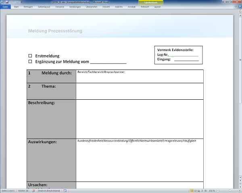The width and height of the screenshot is (242, 193).
Task: Open the proofing errors spell check icon
Action: [34, 191]
